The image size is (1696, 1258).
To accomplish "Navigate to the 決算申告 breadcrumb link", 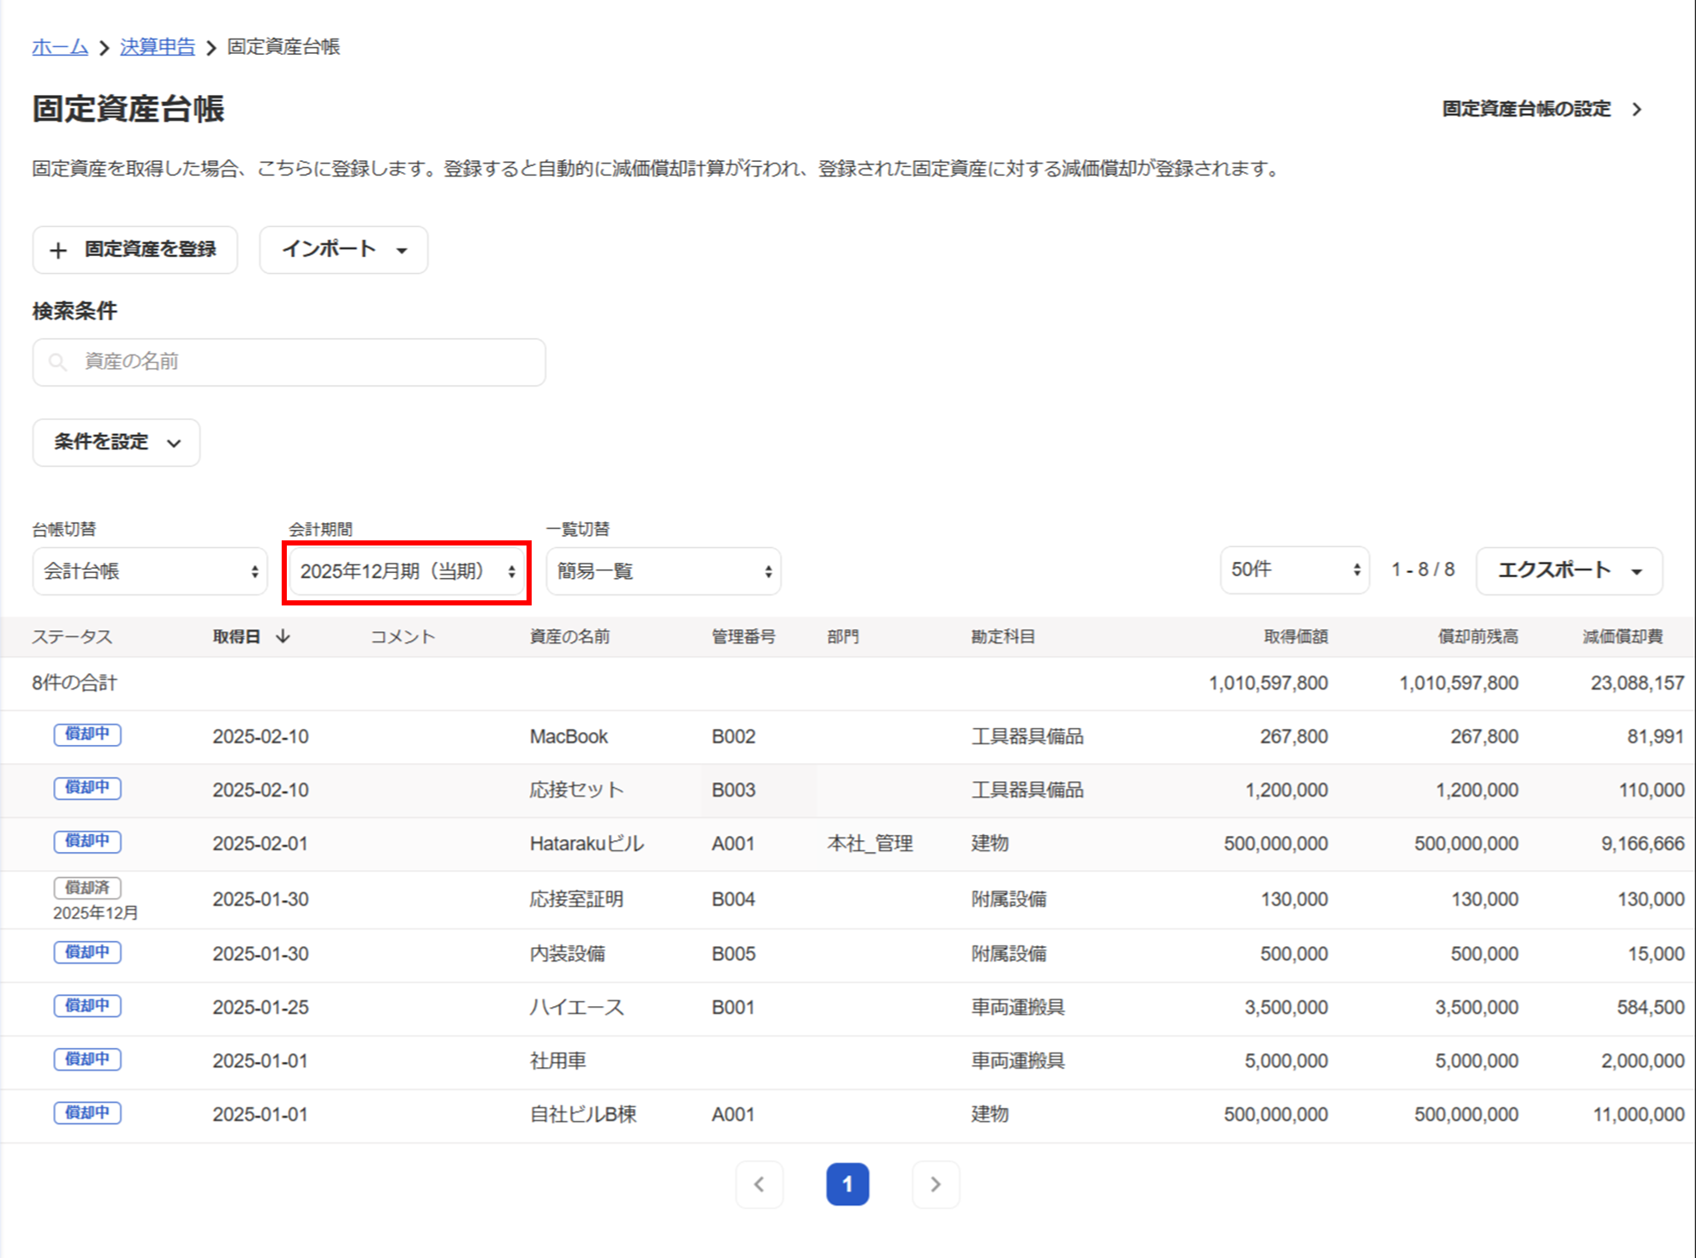I will click(x=158, y=47).
